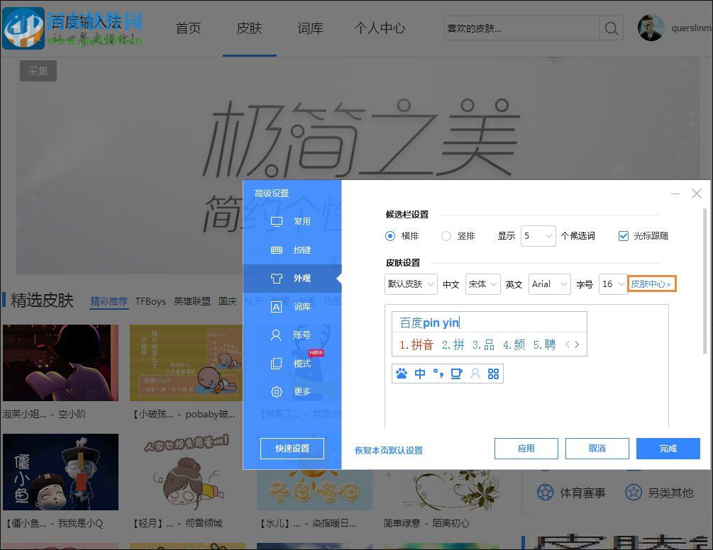The image size is (713, 550).
Task: Click the 完成 finish button
Action: 668,448
